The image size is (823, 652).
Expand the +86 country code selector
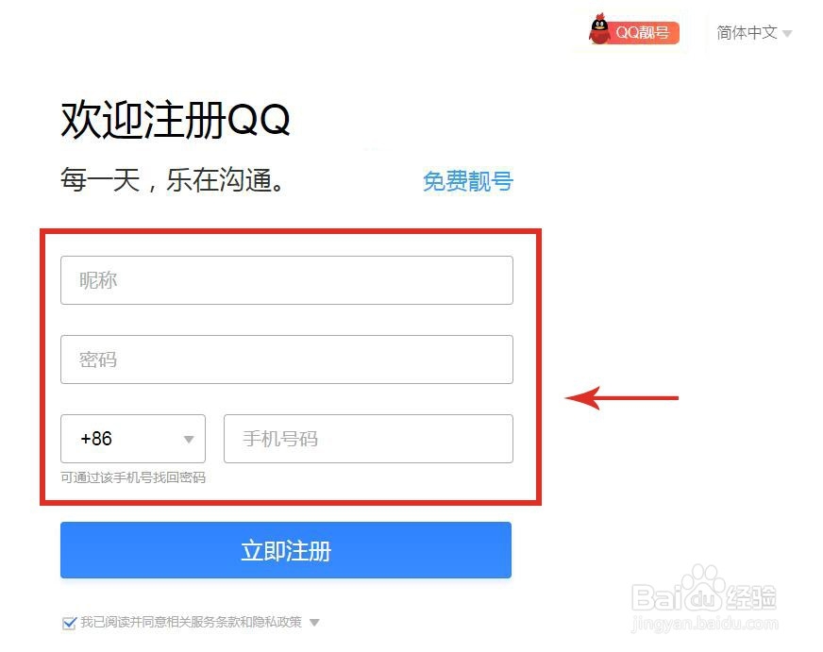coord(133,439)
